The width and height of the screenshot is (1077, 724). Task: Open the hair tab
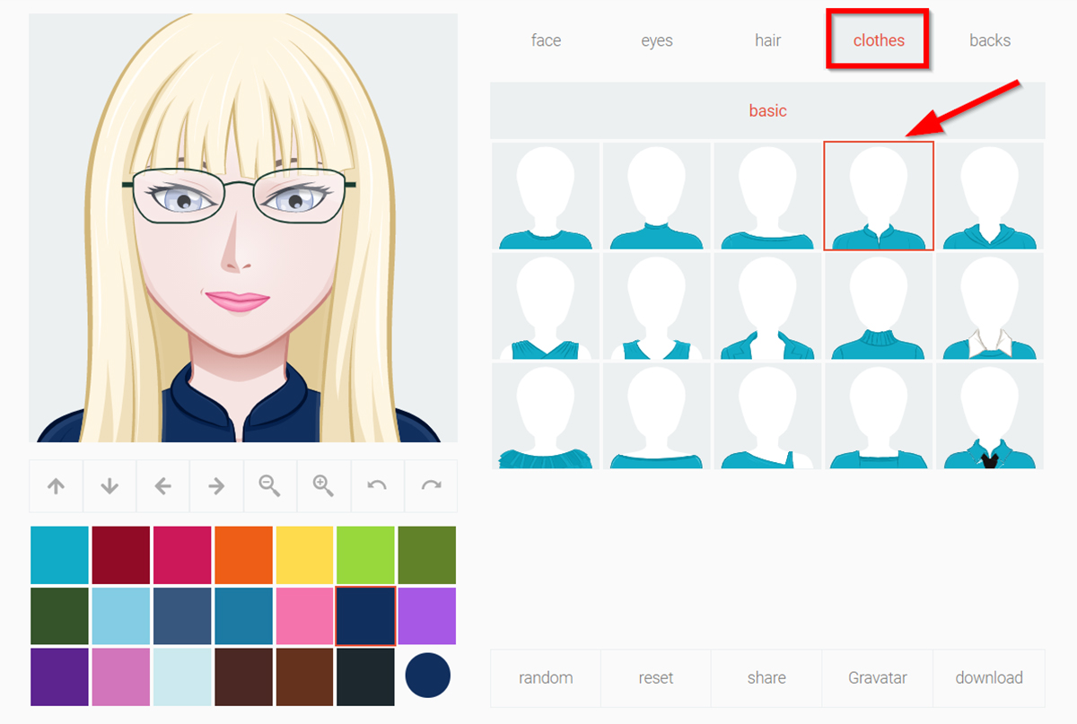click(x=767, y=40)
